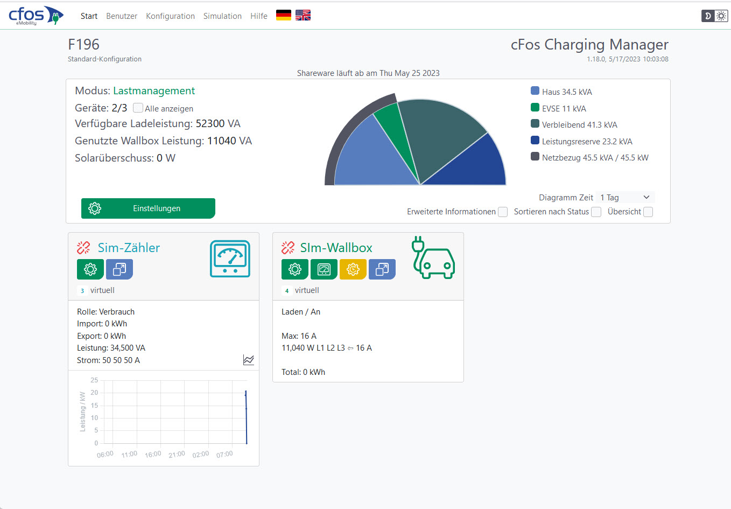Click the Haus legend color swatch
This screenshot has height=509, width=731.
coord(535,91)
